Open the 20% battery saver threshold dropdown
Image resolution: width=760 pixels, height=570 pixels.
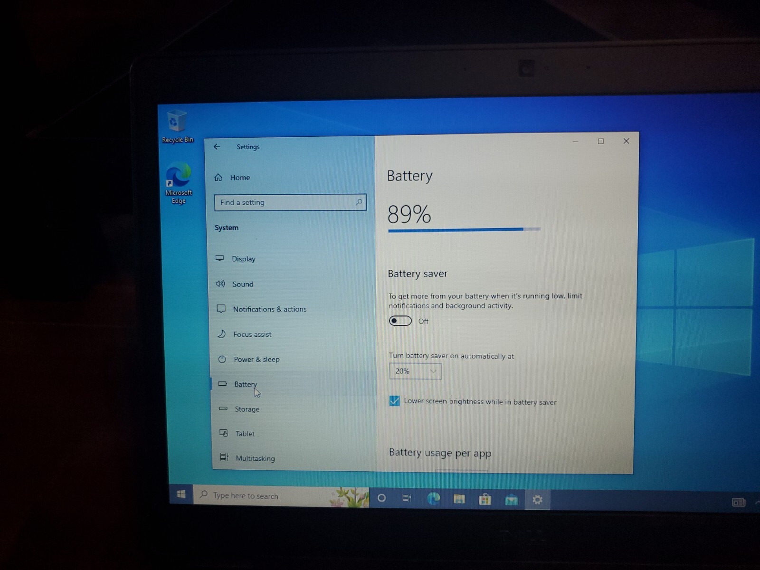(415, 371)
